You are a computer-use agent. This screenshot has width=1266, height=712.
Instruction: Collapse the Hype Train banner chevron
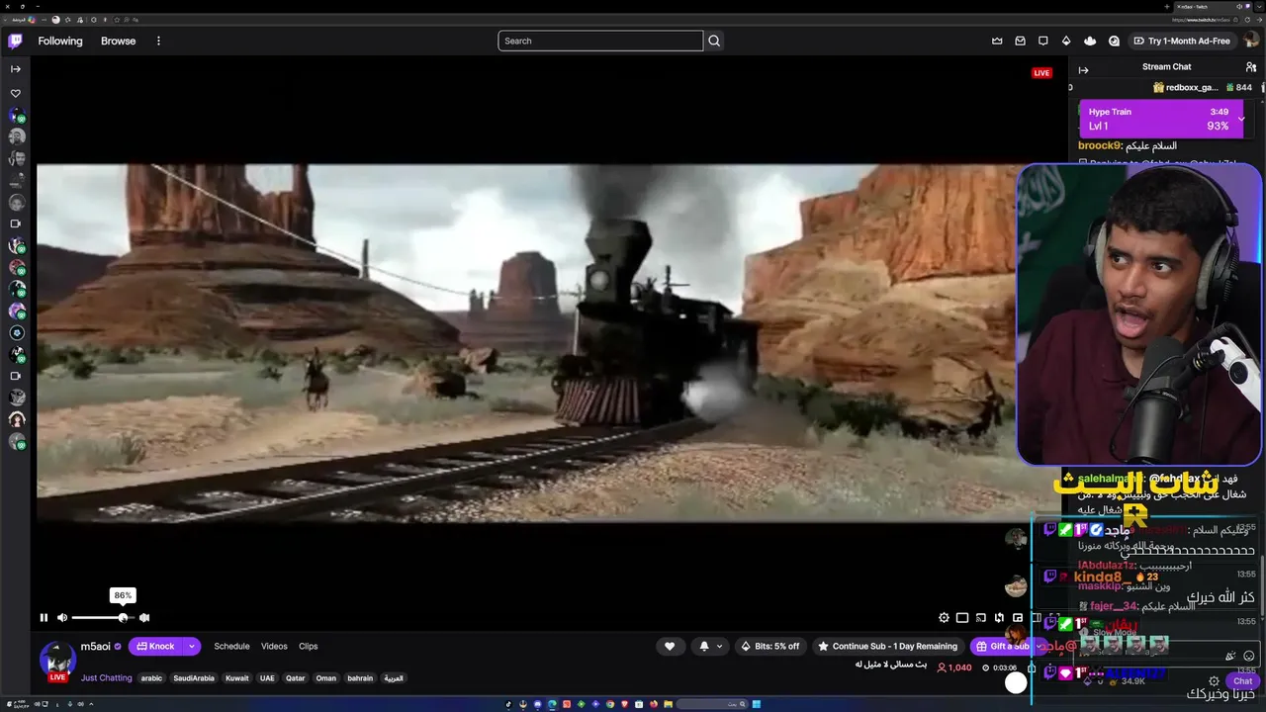[x=1241, y=119]
